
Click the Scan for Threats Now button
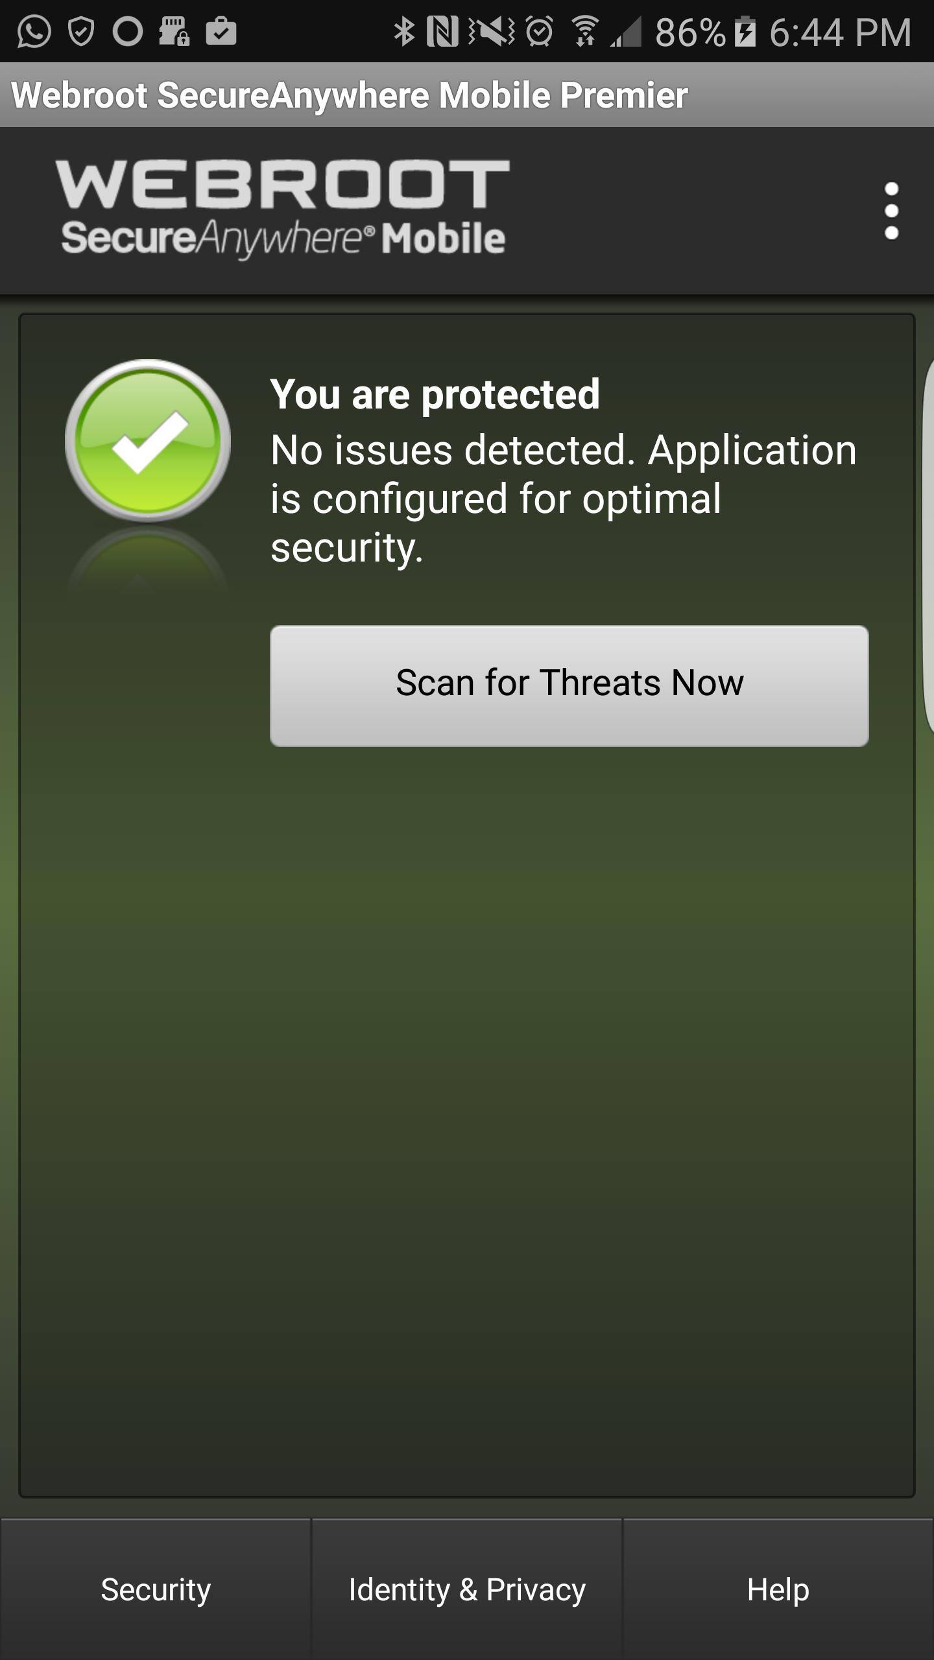[x=569, y=685]
